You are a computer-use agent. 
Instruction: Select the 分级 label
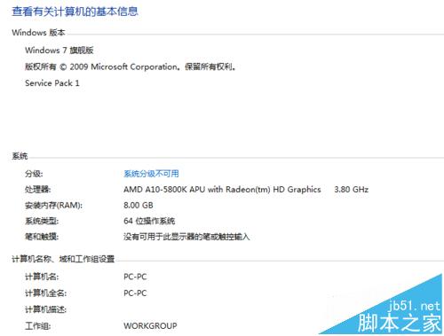pos(34,174)
